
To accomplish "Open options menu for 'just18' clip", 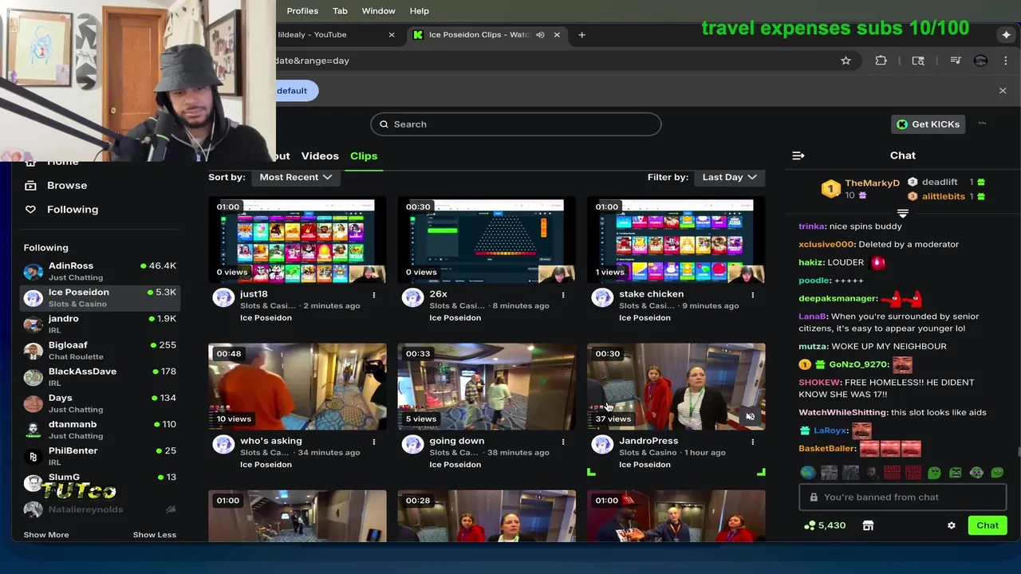I will click(373, 295).
